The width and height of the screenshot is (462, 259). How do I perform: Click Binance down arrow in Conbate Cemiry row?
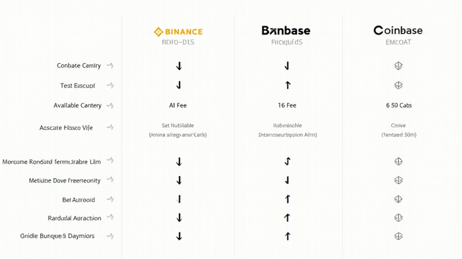tap(179, 66)
